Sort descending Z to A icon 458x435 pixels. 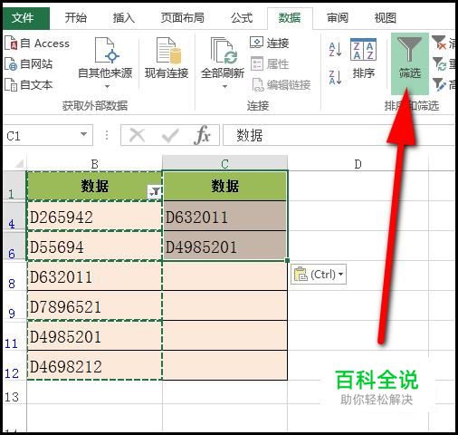(x=335, y=77)
